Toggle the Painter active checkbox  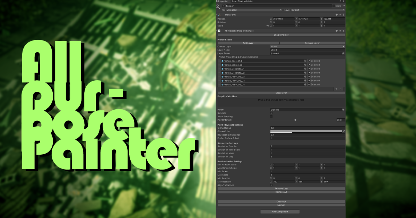224,6
